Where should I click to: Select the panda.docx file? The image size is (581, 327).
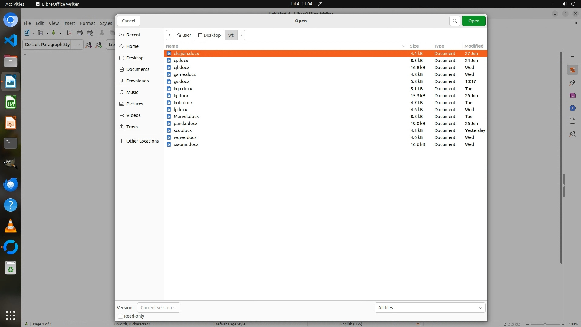(185, 124)
